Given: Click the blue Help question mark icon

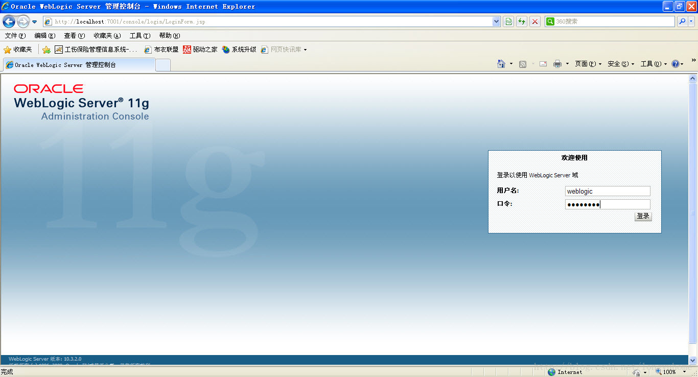Looking at the screenshot, I should point(676,64).
